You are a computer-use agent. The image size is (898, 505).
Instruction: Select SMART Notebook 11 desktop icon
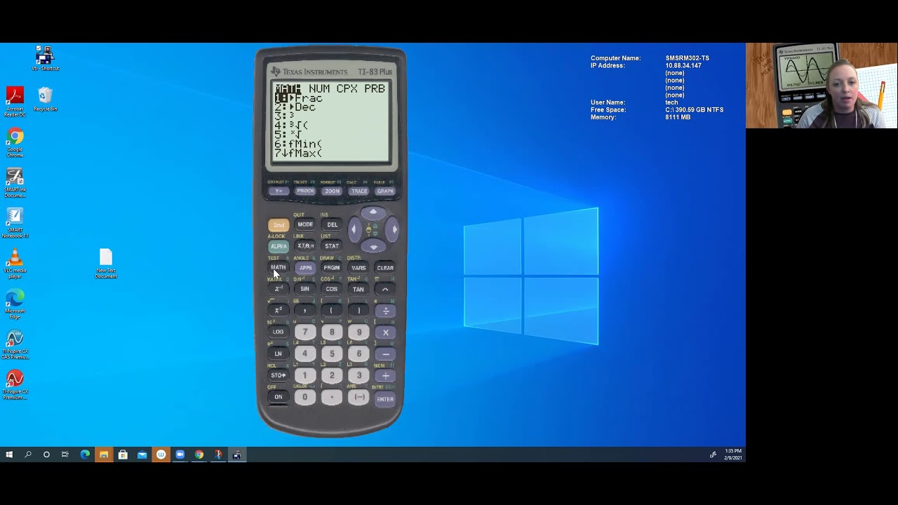pos(15,223)
